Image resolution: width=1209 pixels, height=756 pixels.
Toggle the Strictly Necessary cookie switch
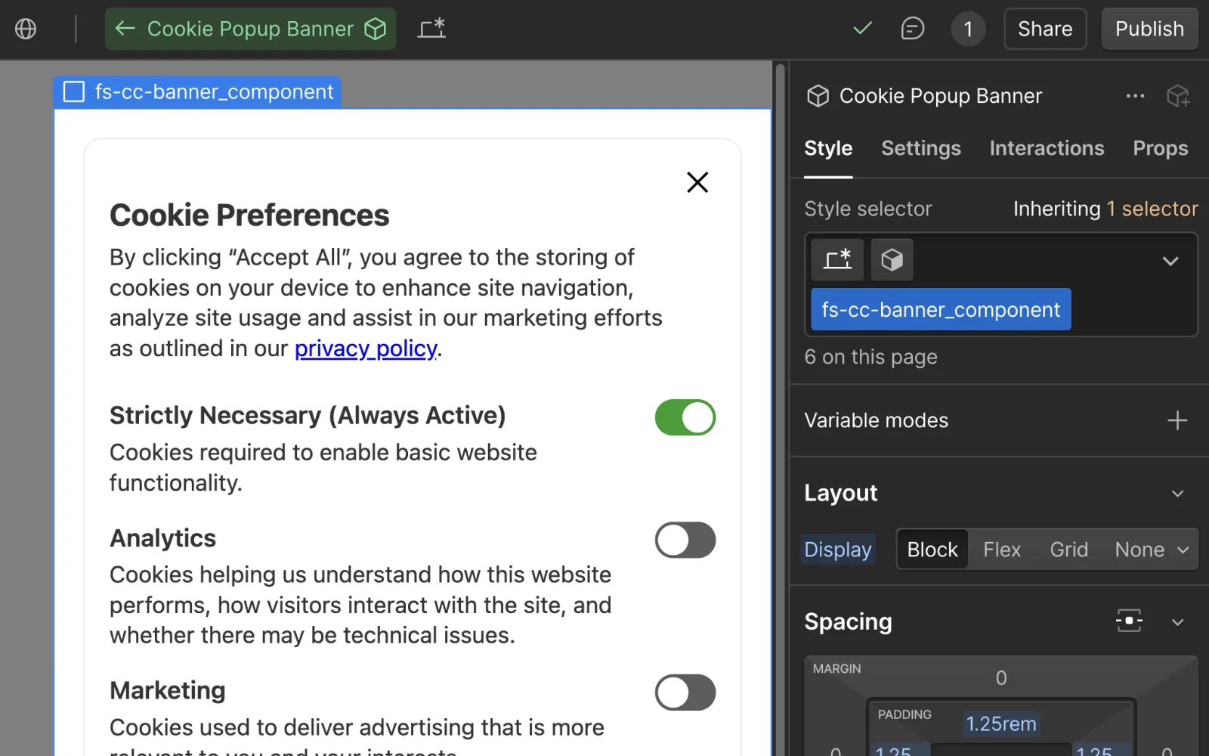(685, 417)
